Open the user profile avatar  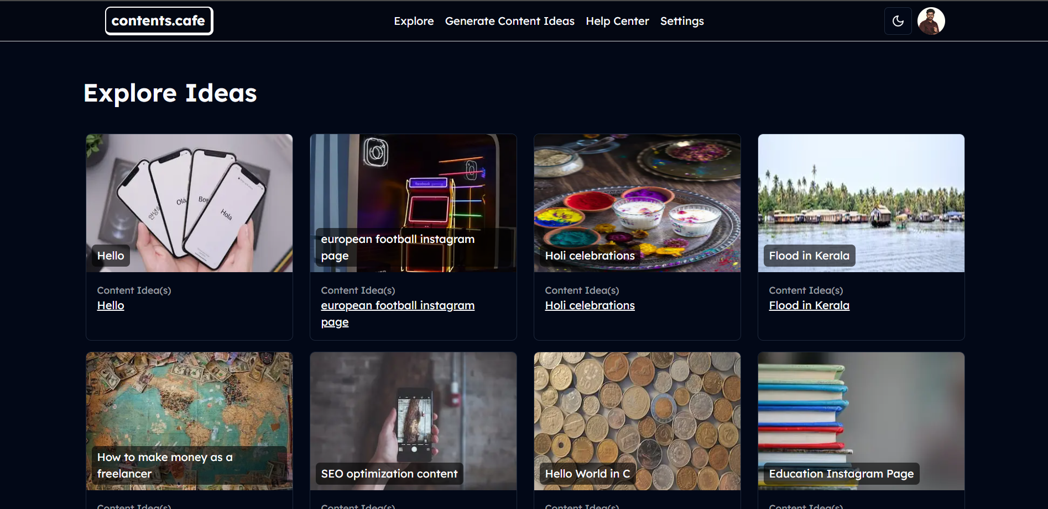pyautogui.click(x=931, y=21)
